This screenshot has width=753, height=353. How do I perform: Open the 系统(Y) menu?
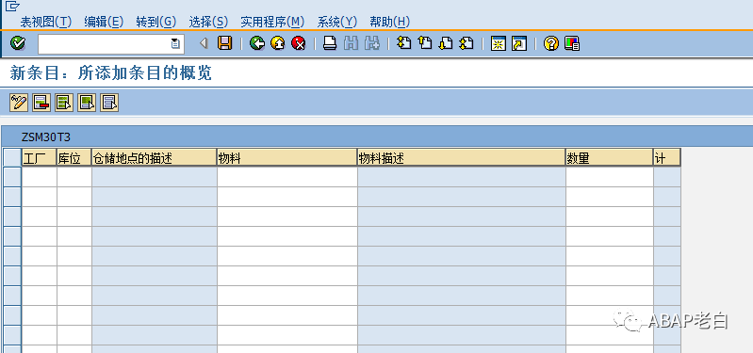337,22
